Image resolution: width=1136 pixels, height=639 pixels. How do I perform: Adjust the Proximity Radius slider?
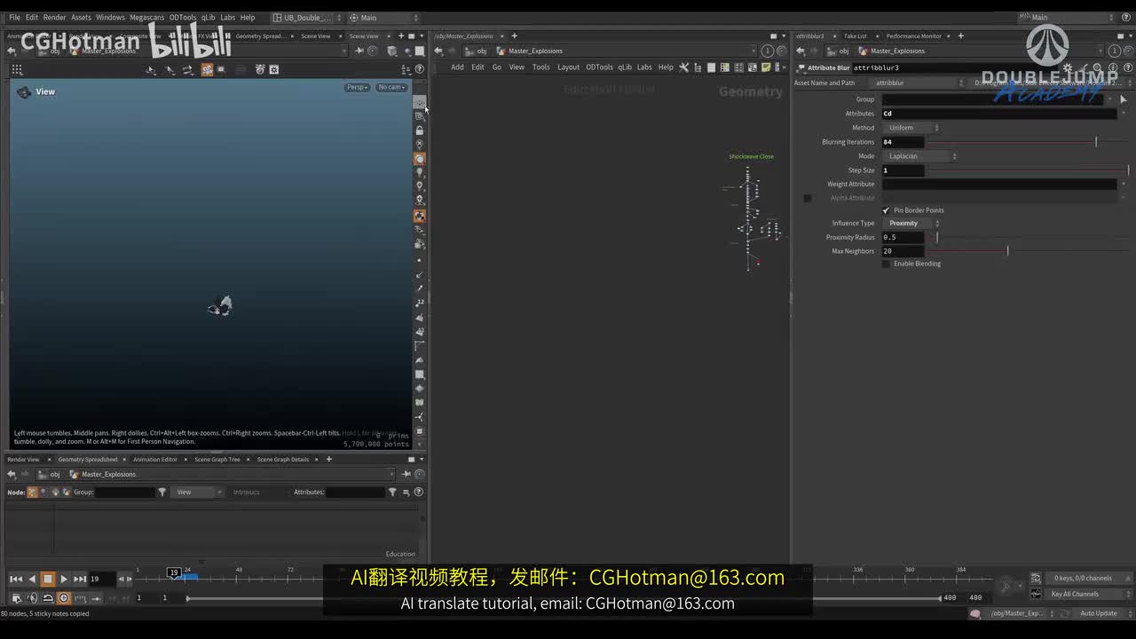(1028, 238)
